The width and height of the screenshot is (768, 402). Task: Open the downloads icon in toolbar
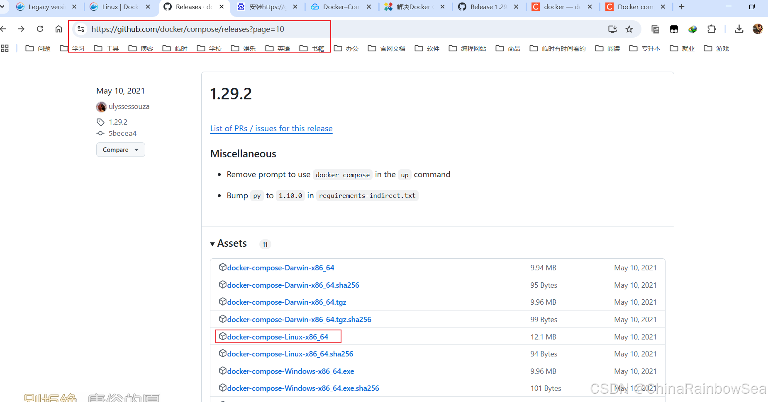[739, 29]
